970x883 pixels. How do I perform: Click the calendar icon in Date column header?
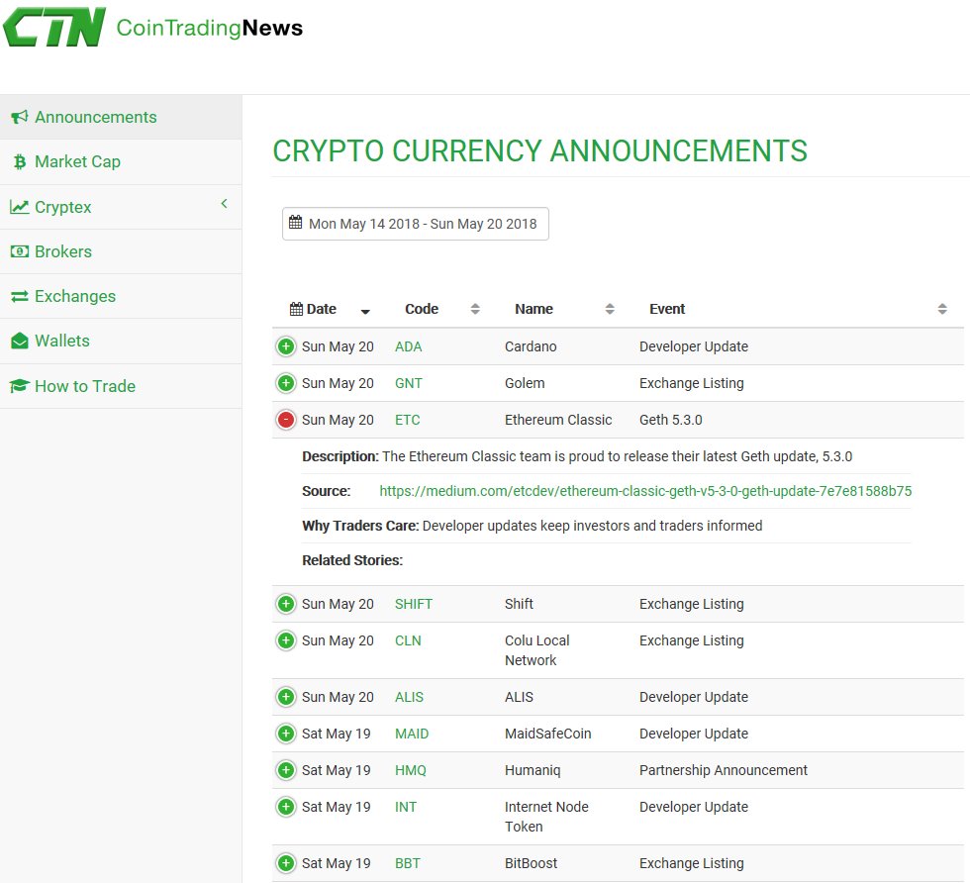point(296,309)
